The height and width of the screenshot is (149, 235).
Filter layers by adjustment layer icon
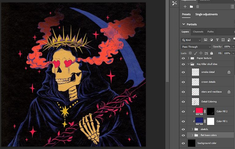pyautogui.click(x=211, y=40)
